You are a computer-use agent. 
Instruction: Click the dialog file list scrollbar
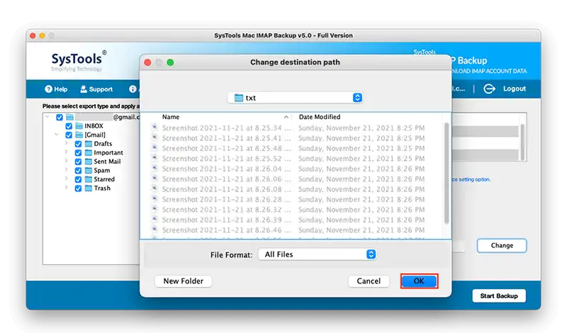(447, 173)
